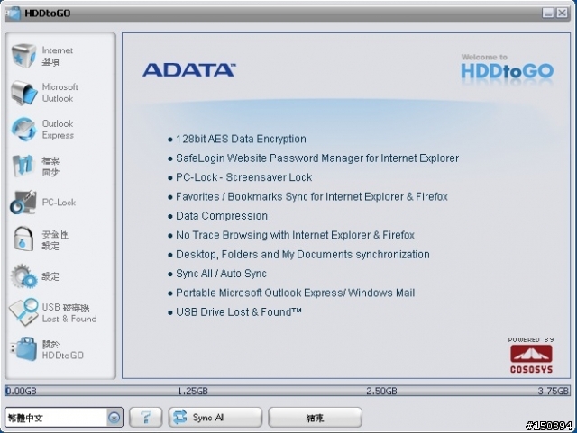Screen dimensions: 577x433
Task: Open help with the question mark button
Action: coord(146,417)
